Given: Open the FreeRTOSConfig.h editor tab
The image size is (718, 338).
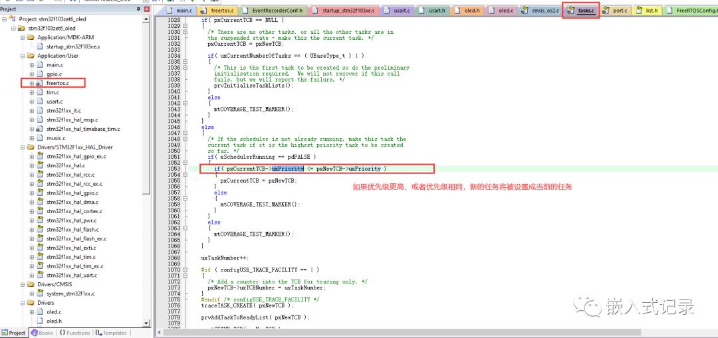Looking at the screenshot, I should click(691, 10).
